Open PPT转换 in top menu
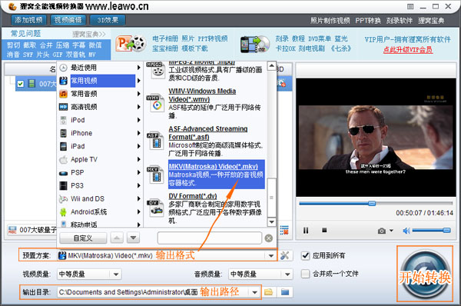461x306 pixels. [368, 21]
